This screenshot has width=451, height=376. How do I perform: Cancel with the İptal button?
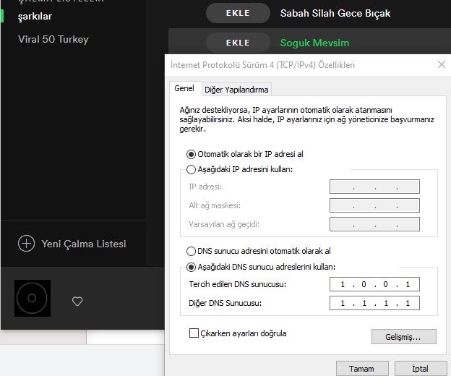click(x=421, y=369)
